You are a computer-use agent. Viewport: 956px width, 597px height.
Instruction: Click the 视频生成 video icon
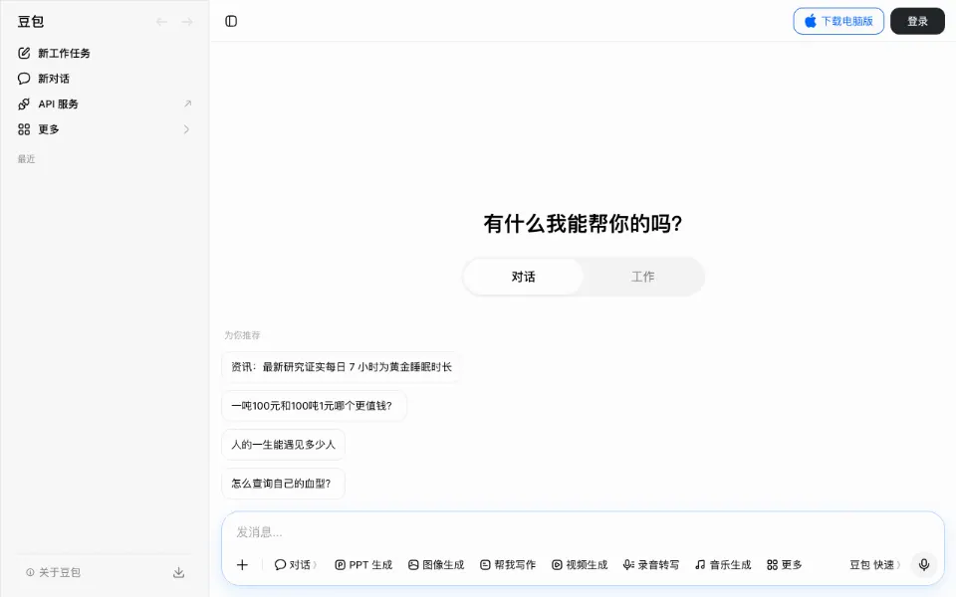557,565
